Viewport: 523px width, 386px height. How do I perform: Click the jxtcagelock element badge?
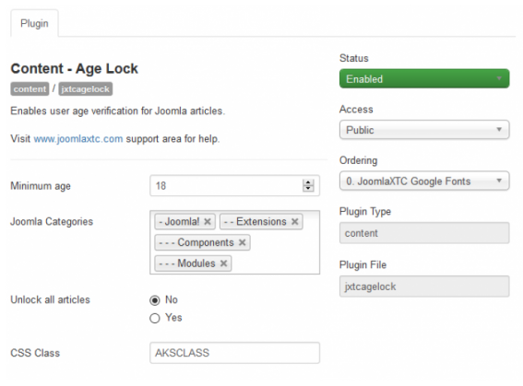pos(86,89)
